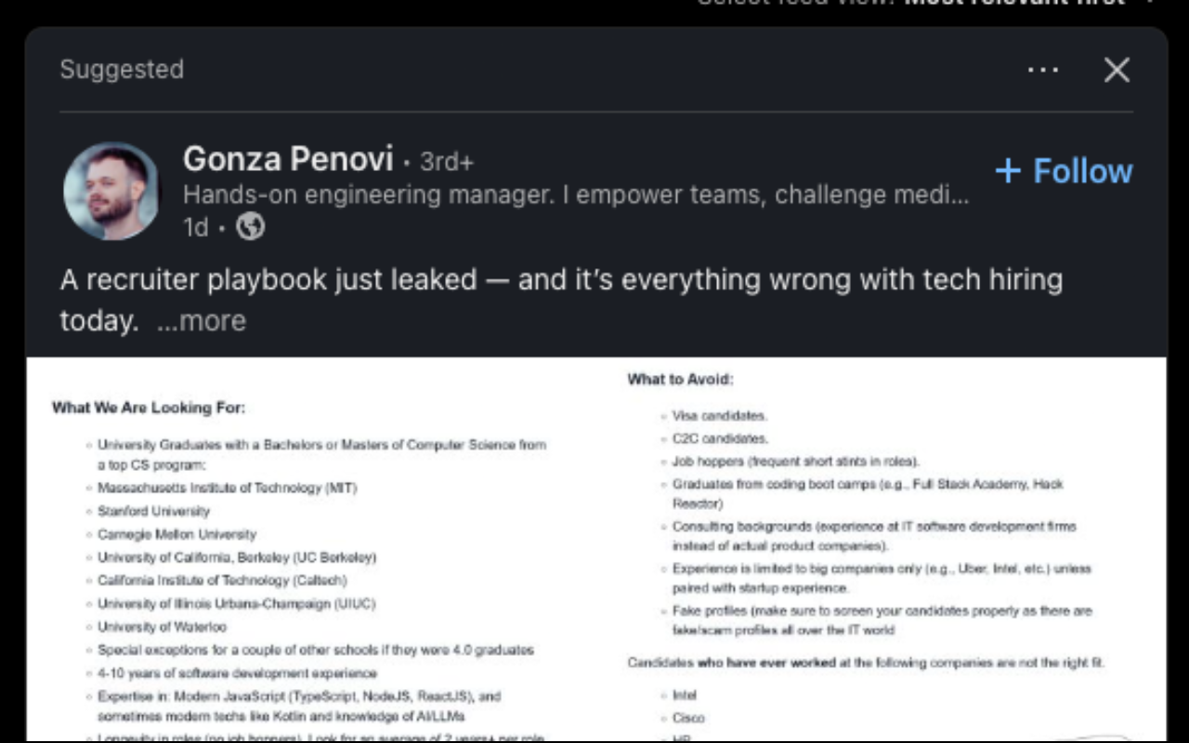Click the '1d' post timestamp
The width and height of the screenshot is (1189, 743).
[x=195, y=228]
